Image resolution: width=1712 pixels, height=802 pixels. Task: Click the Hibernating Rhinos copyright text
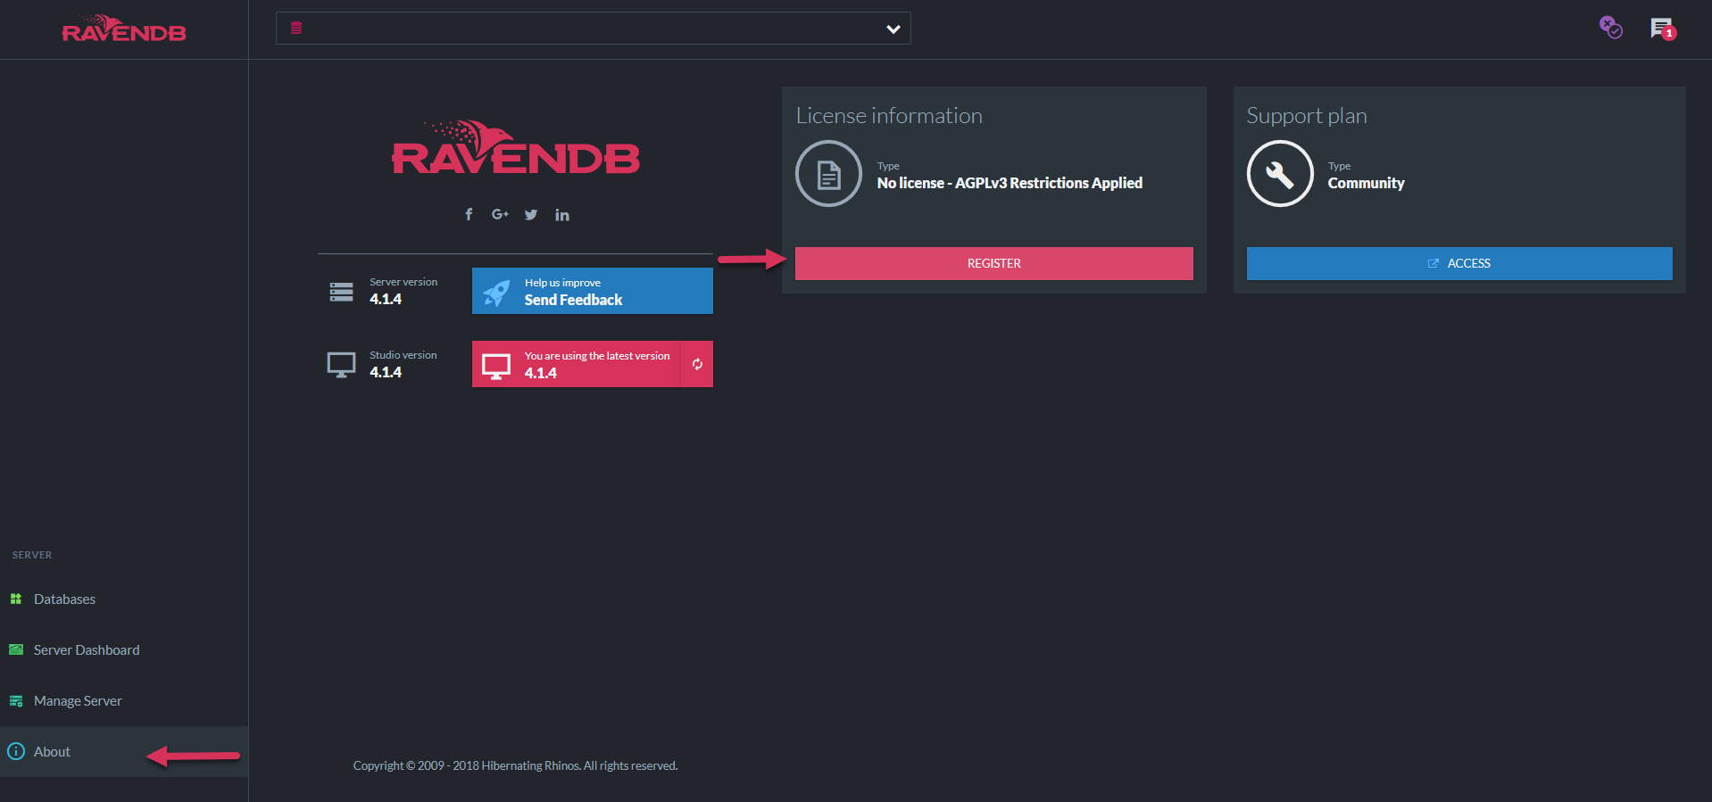[x=515, y=765]
